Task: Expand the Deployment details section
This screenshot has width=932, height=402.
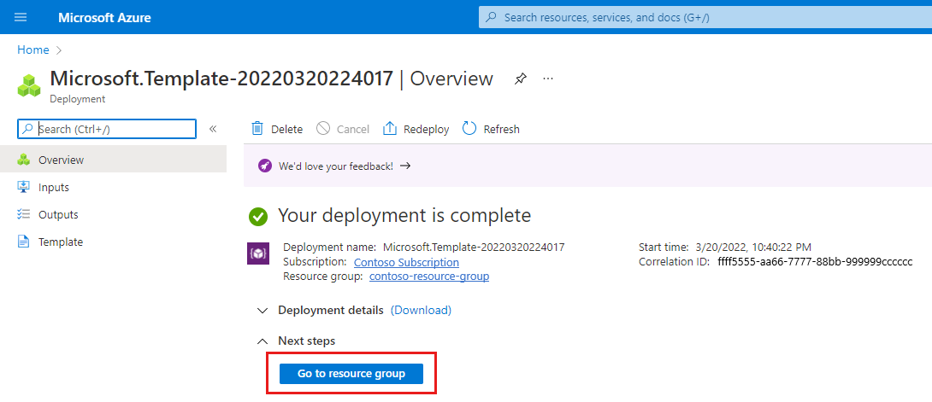Action: coord(262,310)
